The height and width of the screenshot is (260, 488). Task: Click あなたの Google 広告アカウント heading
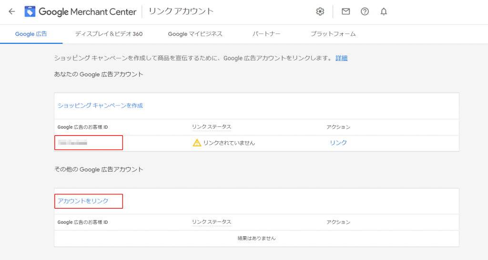99,75
